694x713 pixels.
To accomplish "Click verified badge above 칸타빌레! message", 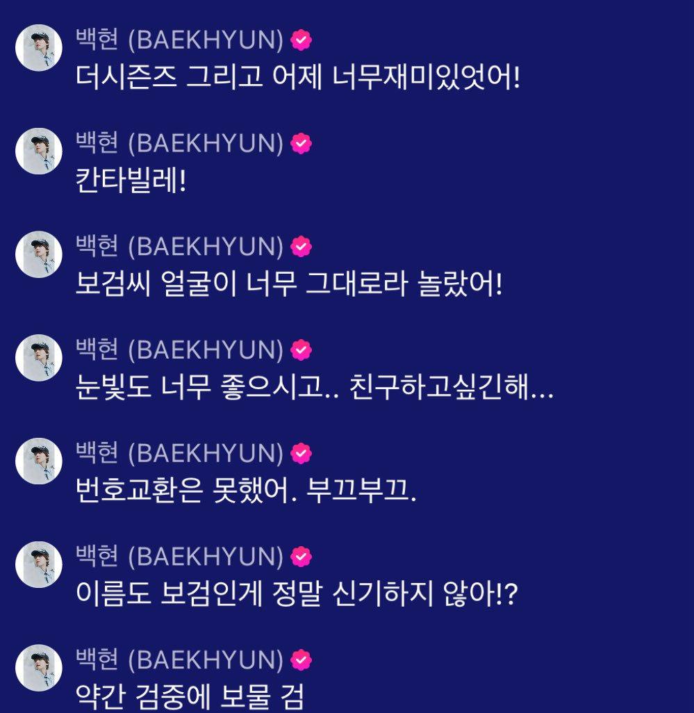I will click(x=301, y=143).
